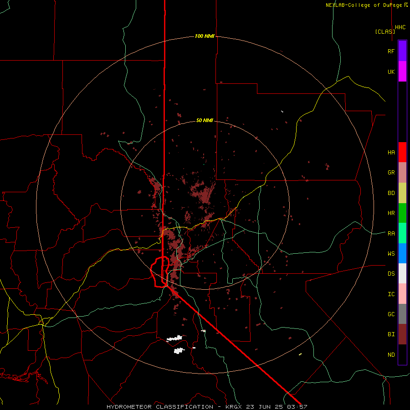
Task: Click the white DS legend color swatch
Action: 402,273
